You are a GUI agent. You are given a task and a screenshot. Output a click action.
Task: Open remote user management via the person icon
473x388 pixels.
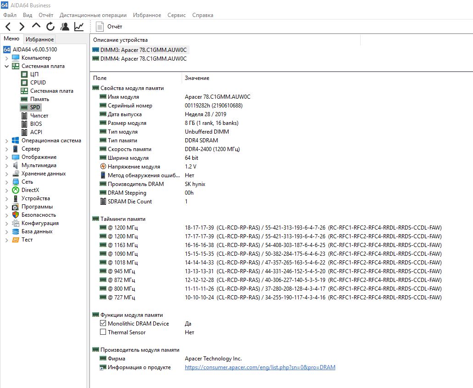pos(65,27)
